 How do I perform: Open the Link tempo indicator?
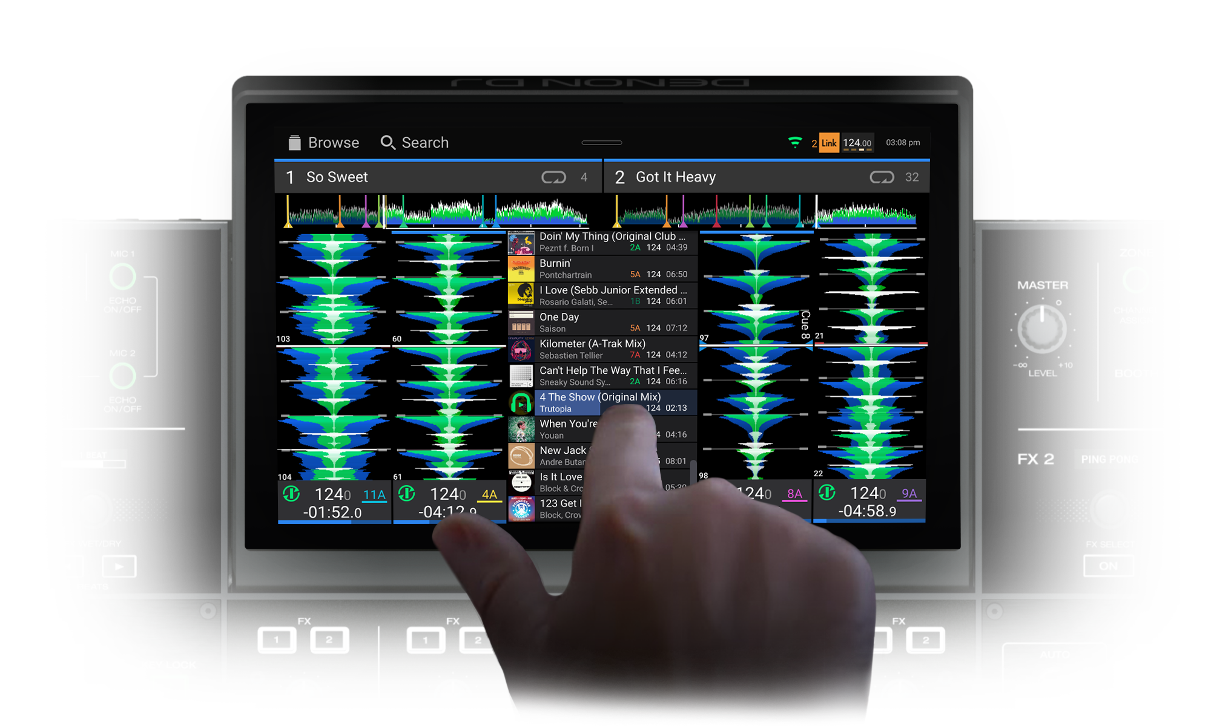click(829, 143)
